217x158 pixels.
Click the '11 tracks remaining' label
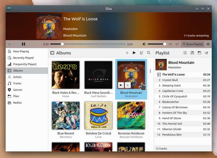(196, 36)
